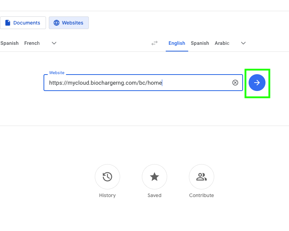Open Saved translations star icon
This screenshot has width=289, height=231.
pyautogui.click(x=155, y=177)
